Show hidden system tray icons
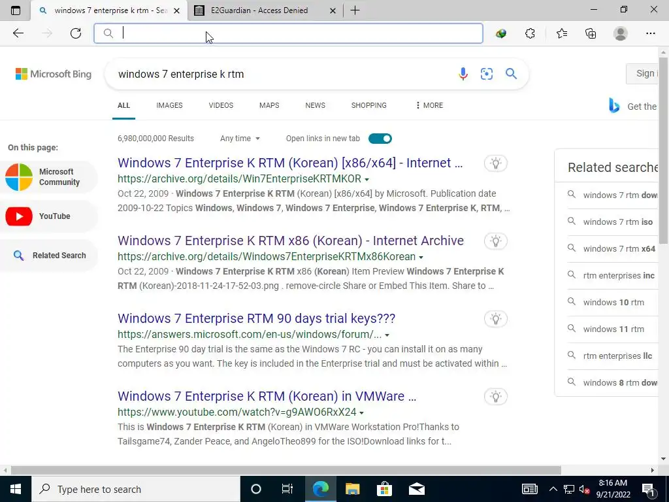 click(553, 489)
